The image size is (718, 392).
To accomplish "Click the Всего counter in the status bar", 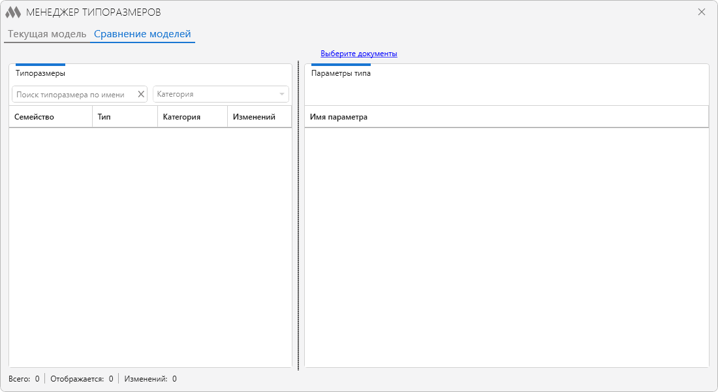I will (x=24, y=379).
